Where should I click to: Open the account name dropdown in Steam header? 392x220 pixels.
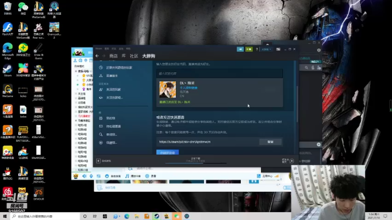[x=266, y=49]
